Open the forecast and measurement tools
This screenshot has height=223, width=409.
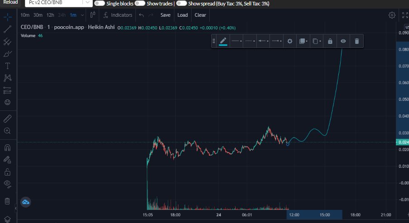click(8, 90)
